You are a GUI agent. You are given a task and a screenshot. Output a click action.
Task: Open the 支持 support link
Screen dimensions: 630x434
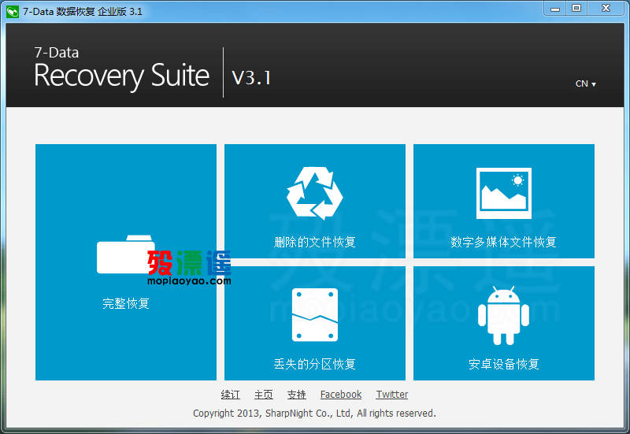[297, 395]
